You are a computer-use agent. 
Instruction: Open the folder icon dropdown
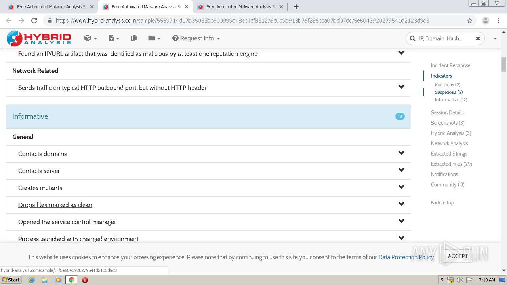(x=154, y=38)
